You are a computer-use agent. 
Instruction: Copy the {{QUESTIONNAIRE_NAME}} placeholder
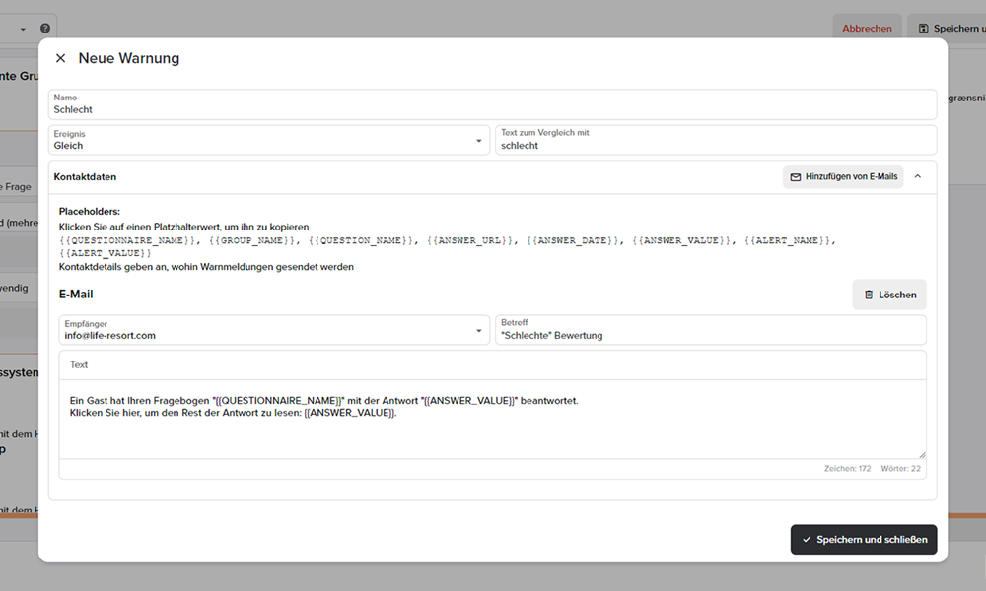[x=124, y=240]
